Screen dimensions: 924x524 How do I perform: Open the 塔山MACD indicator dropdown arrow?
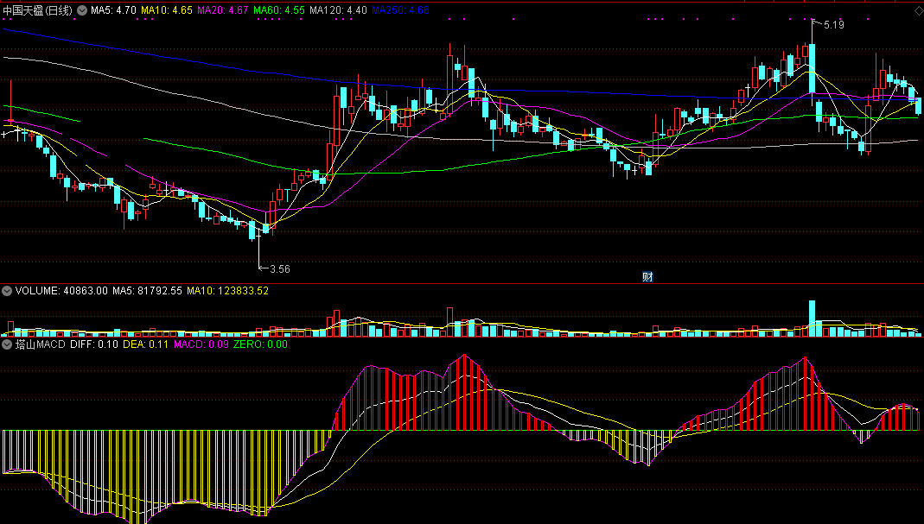(7, 344)
